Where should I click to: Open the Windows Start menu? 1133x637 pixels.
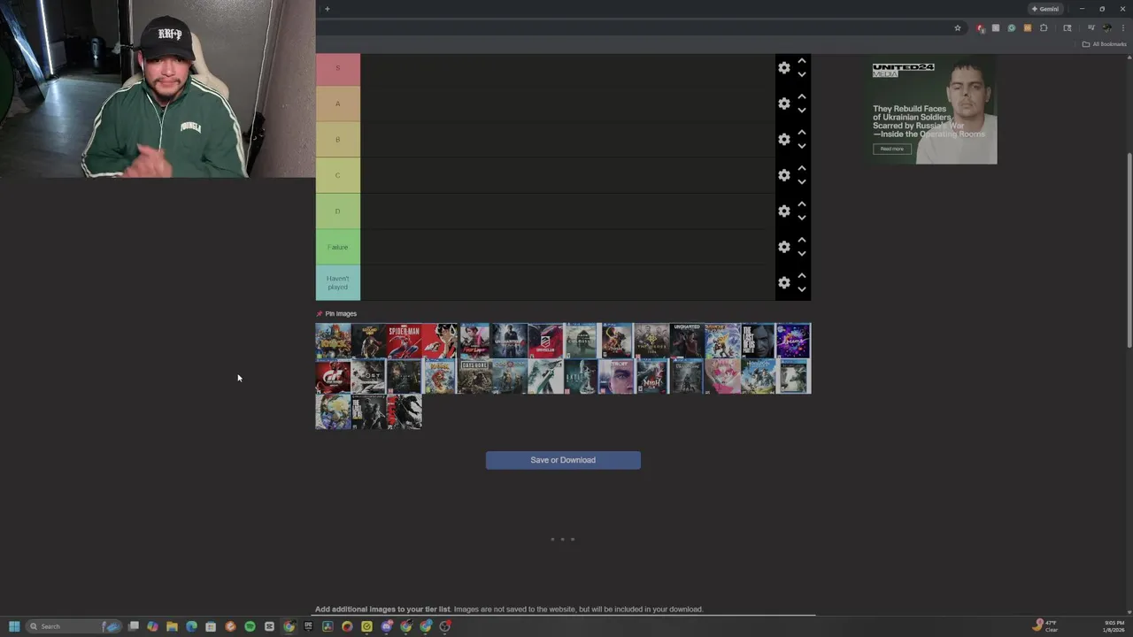pyautogui.click(x=14, y=626)
